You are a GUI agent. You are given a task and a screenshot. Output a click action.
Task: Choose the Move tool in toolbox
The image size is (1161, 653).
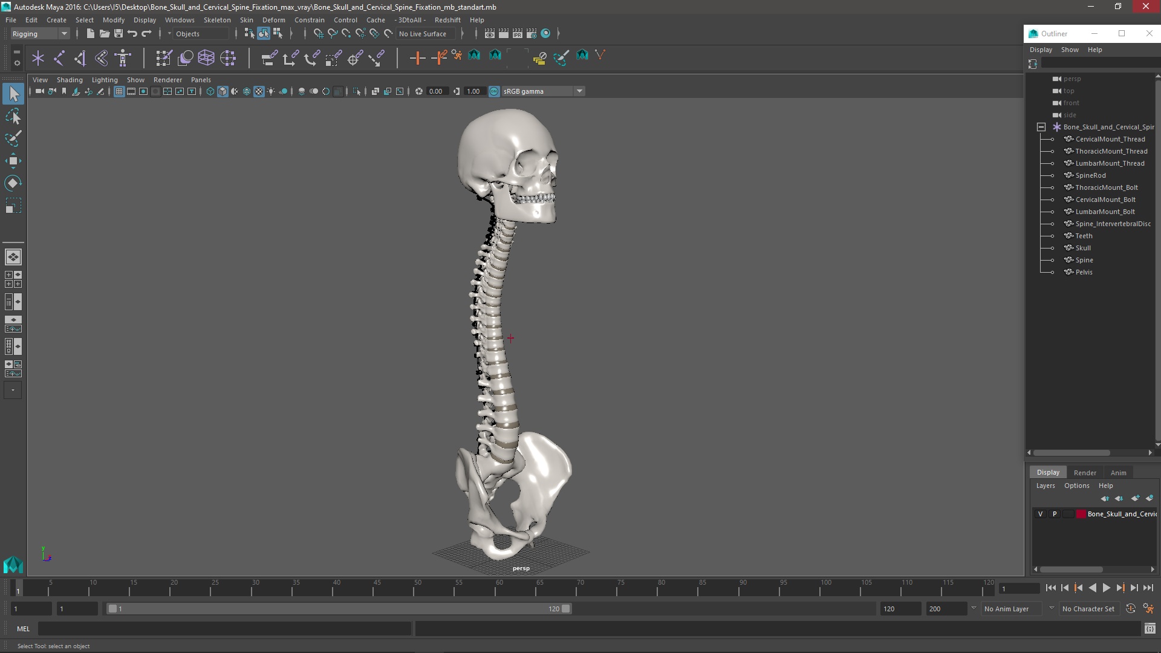click(x=13, y=161)
